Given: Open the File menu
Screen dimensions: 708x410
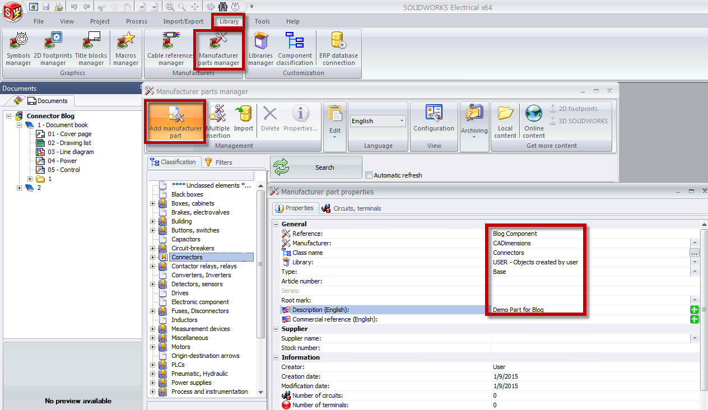Looking at the screenshot, I should 39,21.
